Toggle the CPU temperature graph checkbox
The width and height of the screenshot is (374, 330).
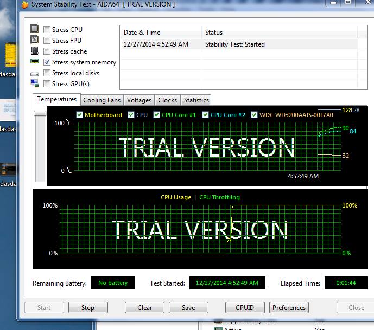(x=131, y=115)
